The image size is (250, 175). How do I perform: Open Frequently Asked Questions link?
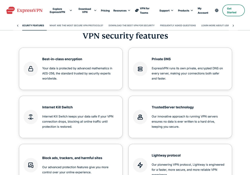[178, 25]
